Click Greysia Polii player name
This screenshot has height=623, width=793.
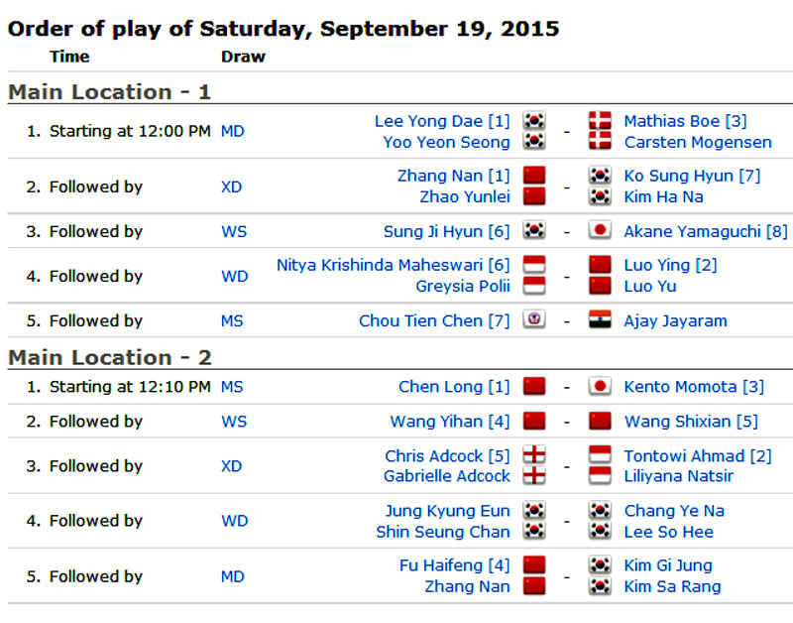point(462,286)
